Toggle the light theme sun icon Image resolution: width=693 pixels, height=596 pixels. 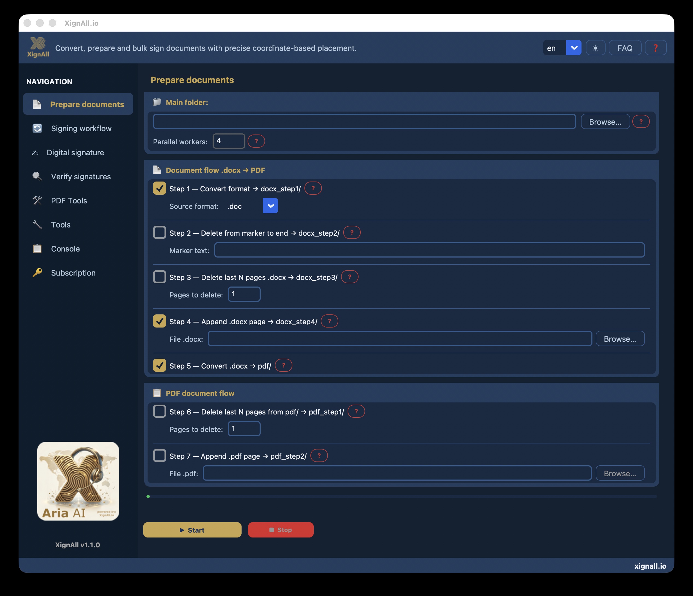pyautogui.click(x=595, y=48)
